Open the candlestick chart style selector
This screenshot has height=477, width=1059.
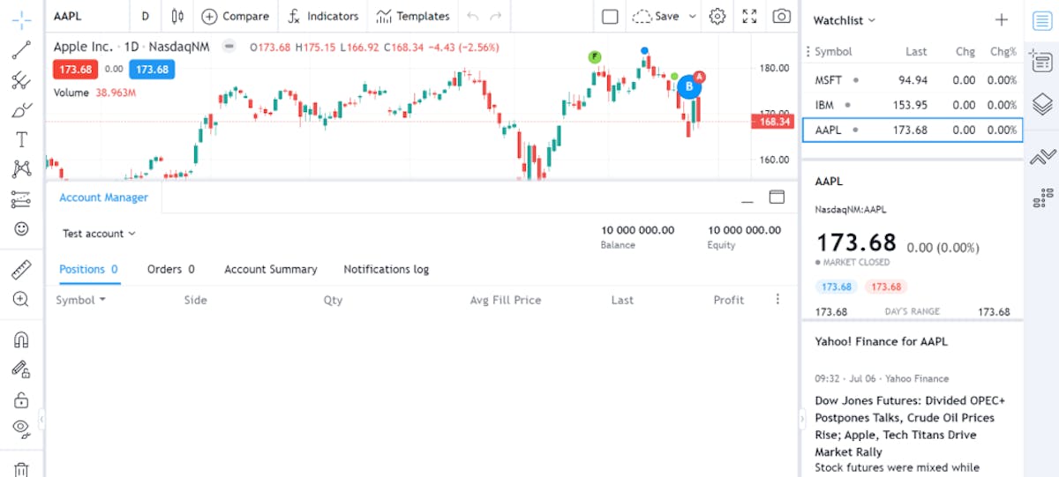(178, 16)
